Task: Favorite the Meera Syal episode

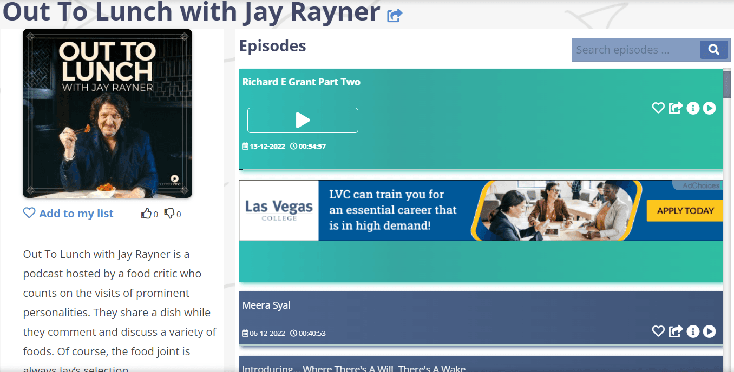Action: (658, 331)
